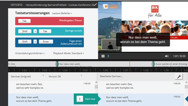
Task: Click the amara logo
Action: 17,5
